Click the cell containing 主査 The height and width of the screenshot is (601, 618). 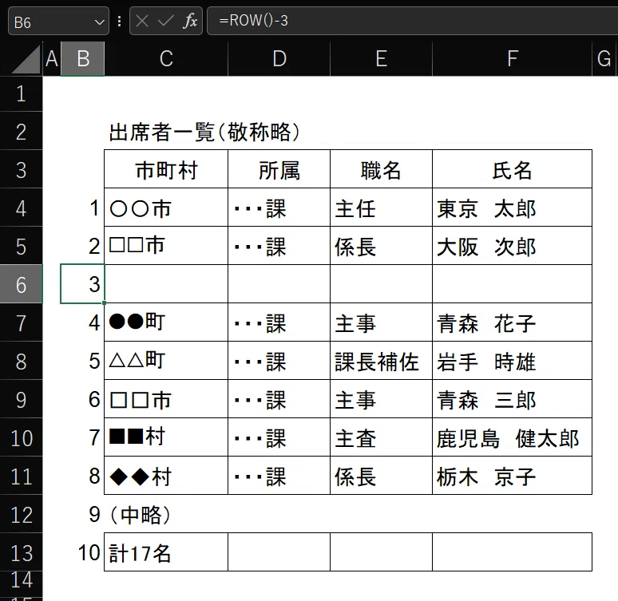coord(381,437)
